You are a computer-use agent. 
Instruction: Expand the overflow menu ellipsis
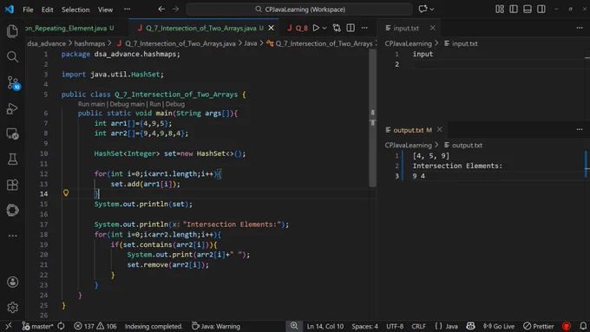(x=128, y=9)
